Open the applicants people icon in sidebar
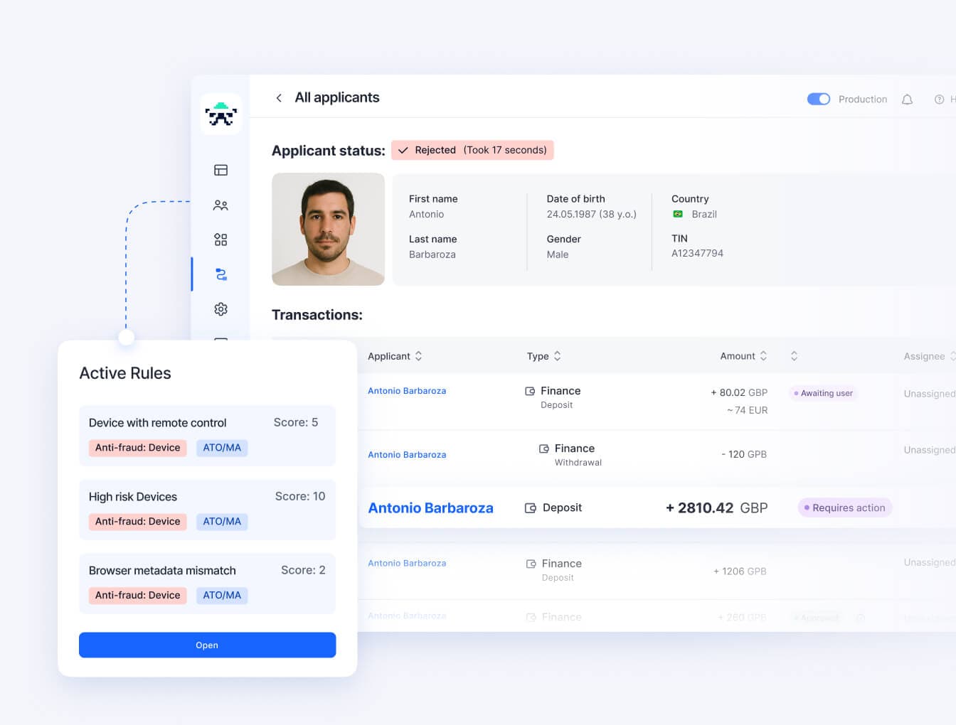Screen dimensions: 956x725 coord(221,205)
